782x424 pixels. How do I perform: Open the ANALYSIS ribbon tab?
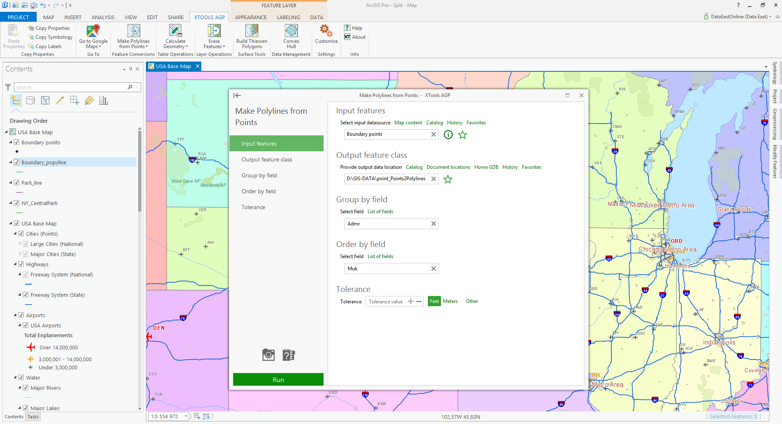[103, 17]
